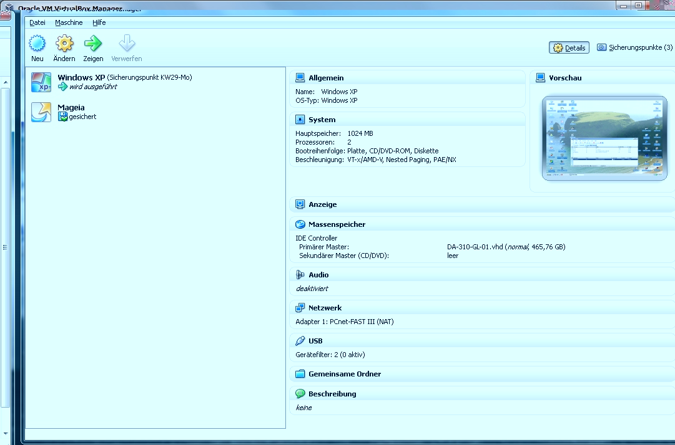This screenshot has width=675, height=445.
Task: Open the USB settings heading
Action: click(x=315, y=341)
